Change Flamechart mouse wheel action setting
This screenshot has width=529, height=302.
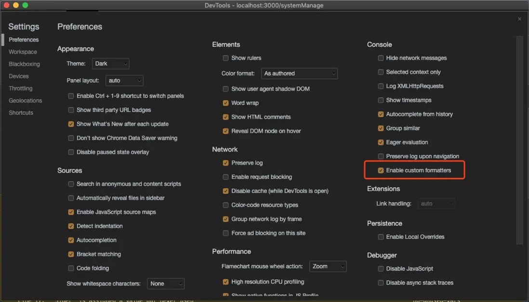point(328,266)
